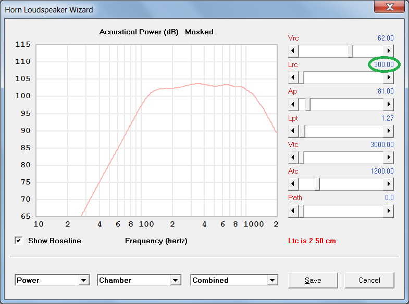Click the left arrow of the Vtc slider
The width and height of the screenshot is (409, 304).
293,157
